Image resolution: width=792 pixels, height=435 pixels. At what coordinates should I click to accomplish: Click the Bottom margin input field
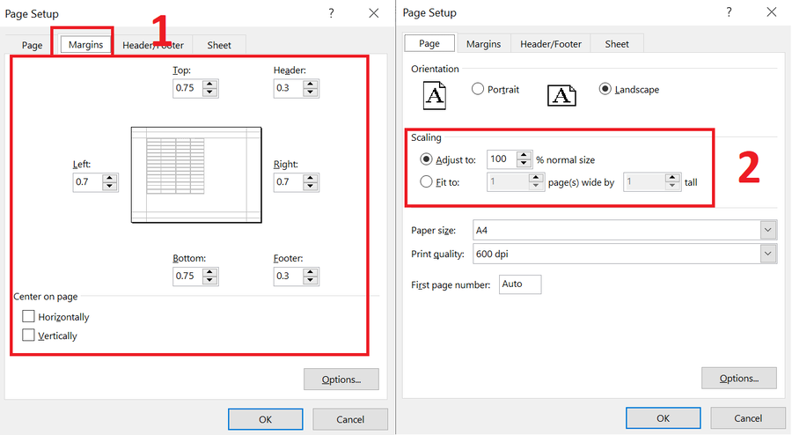point(188,276)
